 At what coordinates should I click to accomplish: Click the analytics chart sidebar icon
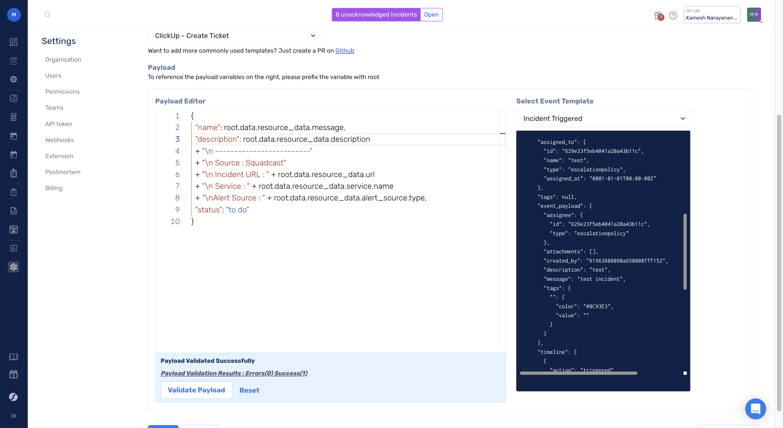[14, 248]
